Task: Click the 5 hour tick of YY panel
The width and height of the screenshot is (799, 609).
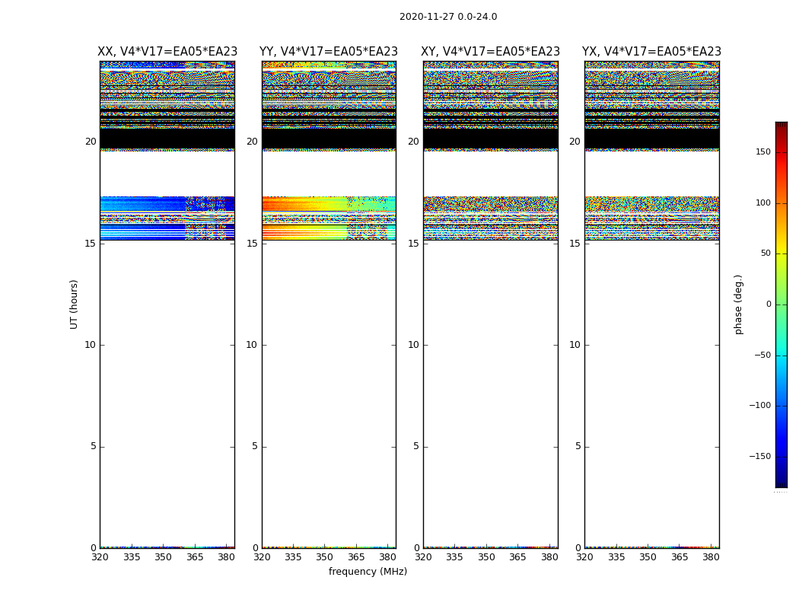Action: (255, 446)
